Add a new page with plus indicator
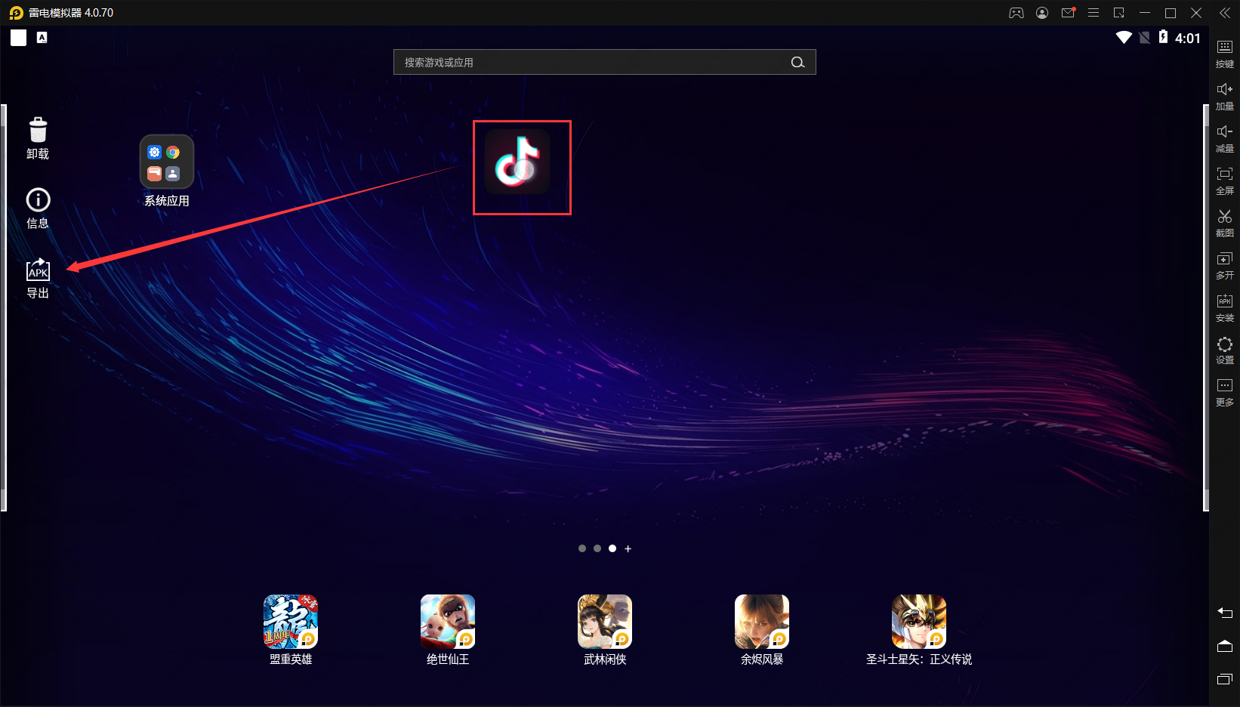The height and width of the screenshot is (707, 1240). pos(628,548)
